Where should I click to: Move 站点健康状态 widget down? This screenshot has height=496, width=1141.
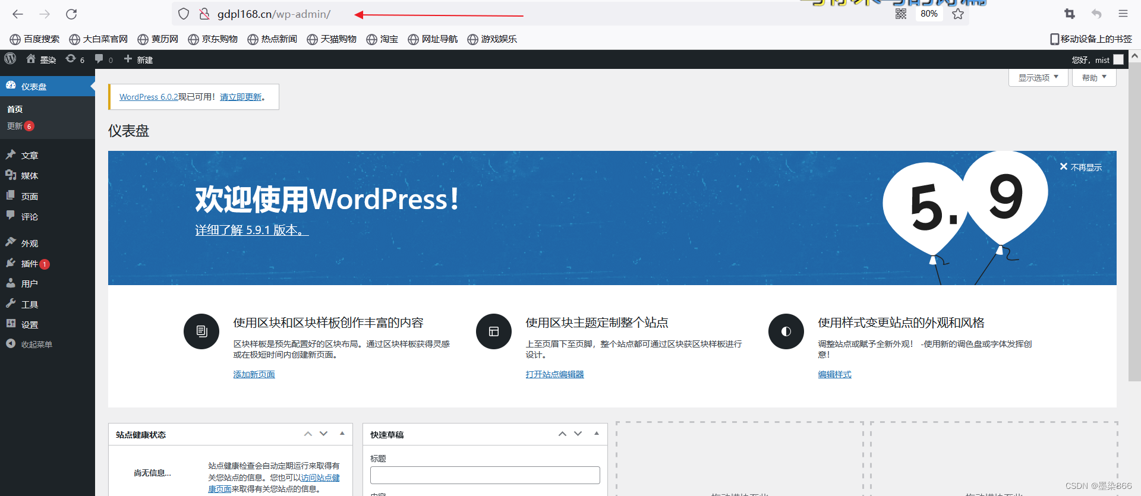click(x=323, y=434)
